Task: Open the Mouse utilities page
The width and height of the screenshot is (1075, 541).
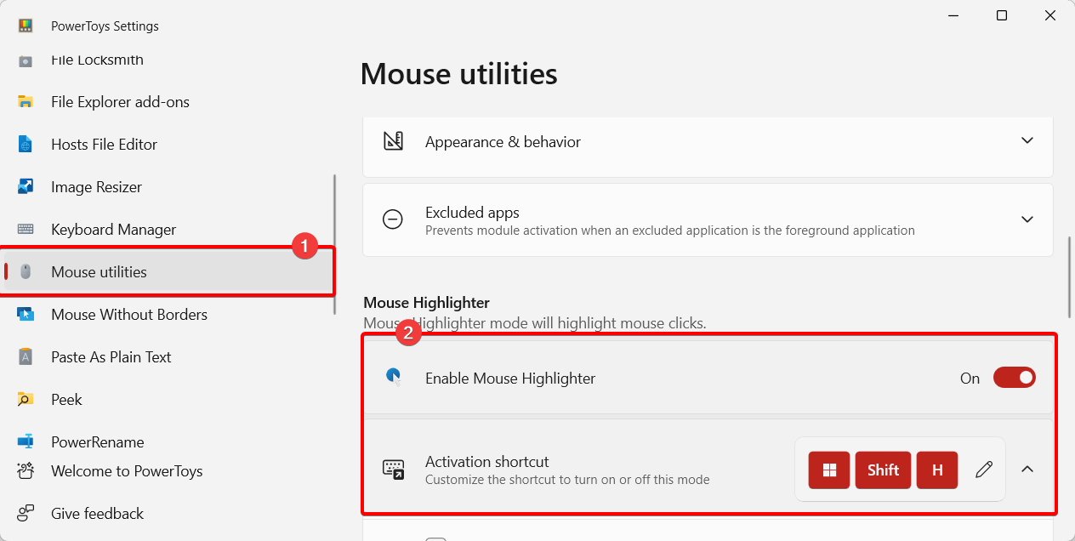Action: (99, 272)
